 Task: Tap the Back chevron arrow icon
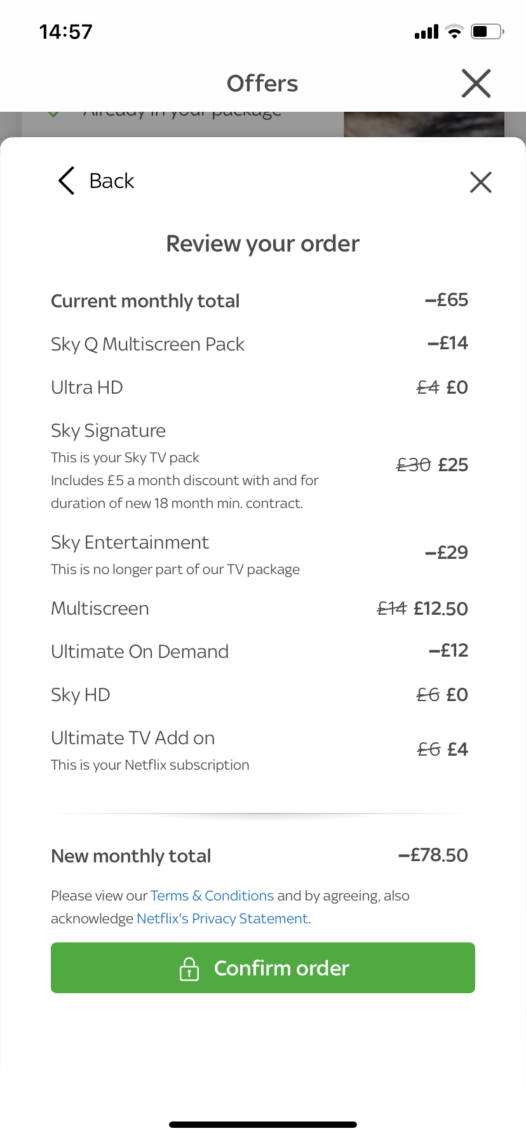[67, 181]
